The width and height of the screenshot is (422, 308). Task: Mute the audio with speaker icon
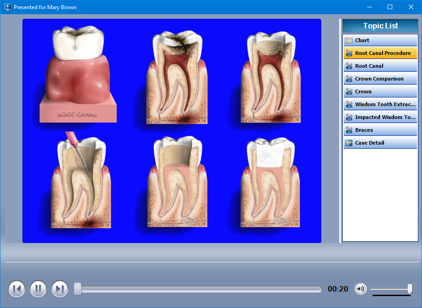pyautogui.click(x=361, y=289)
